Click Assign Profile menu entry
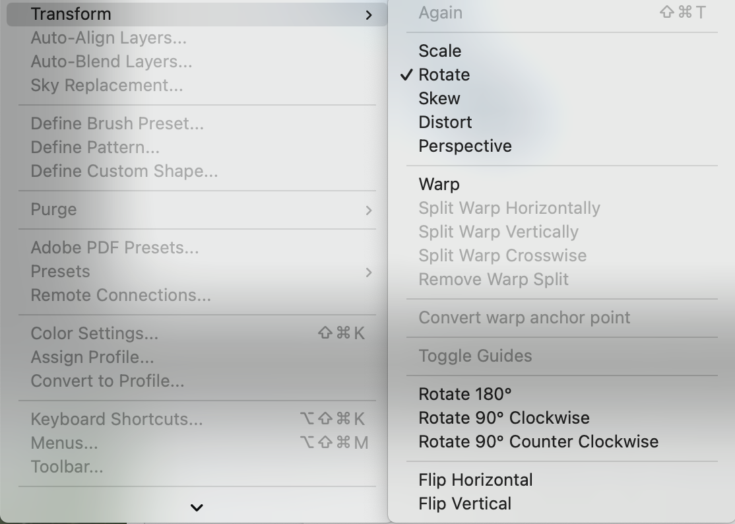Viewport: 735px width, 524px height. coord(92,357)
